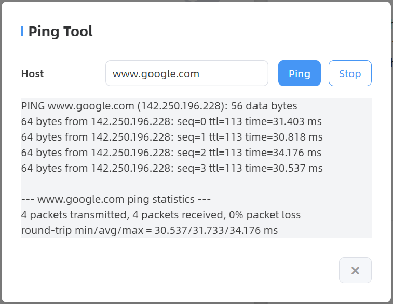Screen dimensions: 393x304
Task: Click the Ping button
Action: [x=300, y=74]
